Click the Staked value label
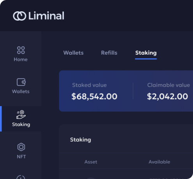 pos(89,85)
